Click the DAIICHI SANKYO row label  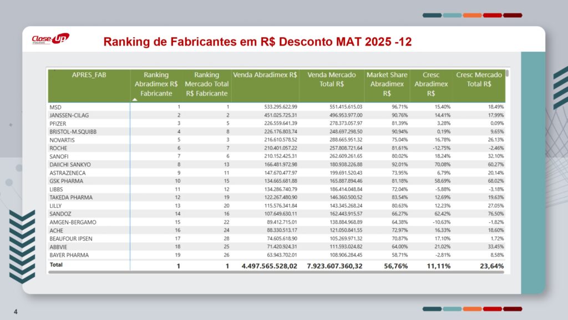pos(70,164)
